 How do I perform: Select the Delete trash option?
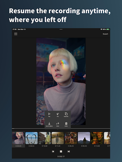coord(66,124)
